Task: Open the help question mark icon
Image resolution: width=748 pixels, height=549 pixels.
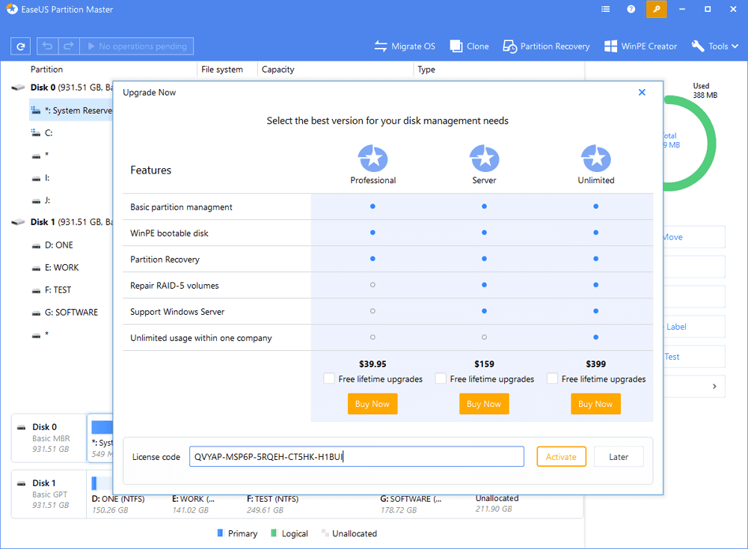Action: point(631,9)
